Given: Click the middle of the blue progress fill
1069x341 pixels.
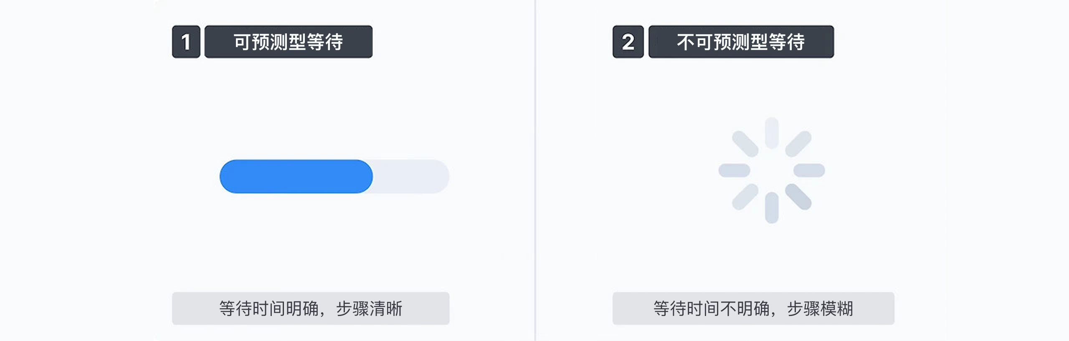Looking at the screenshot, I should [296, 176].
